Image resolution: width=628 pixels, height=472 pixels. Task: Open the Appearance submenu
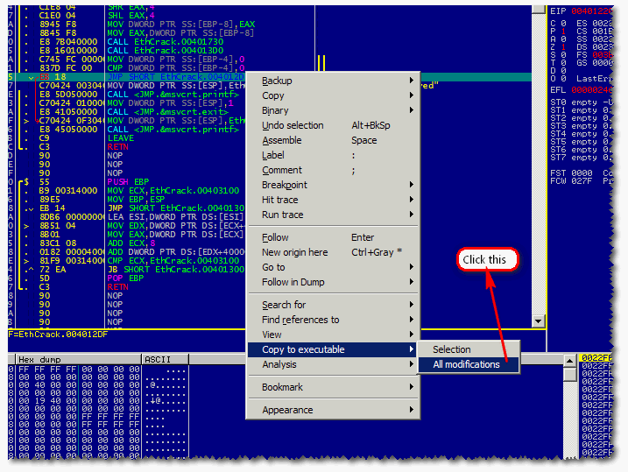[x=287, y=410]
